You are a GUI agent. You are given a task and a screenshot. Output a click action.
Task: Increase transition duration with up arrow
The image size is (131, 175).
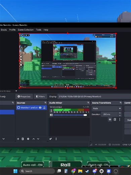point(120,113)
